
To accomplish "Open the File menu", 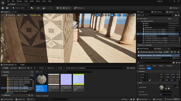I will [8, 1].
